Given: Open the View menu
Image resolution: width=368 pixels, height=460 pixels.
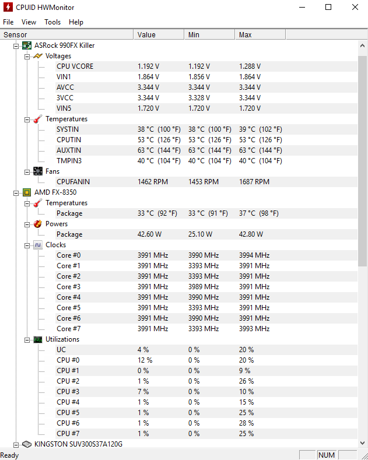Looking at the screenshot, I should 29,22.
